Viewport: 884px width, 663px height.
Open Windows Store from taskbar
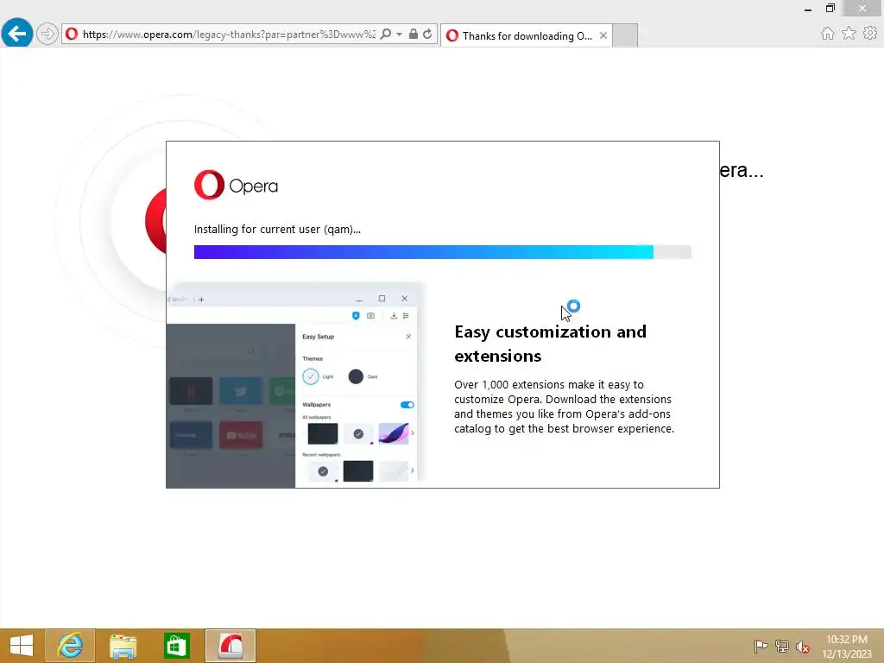tap(176, 646)
